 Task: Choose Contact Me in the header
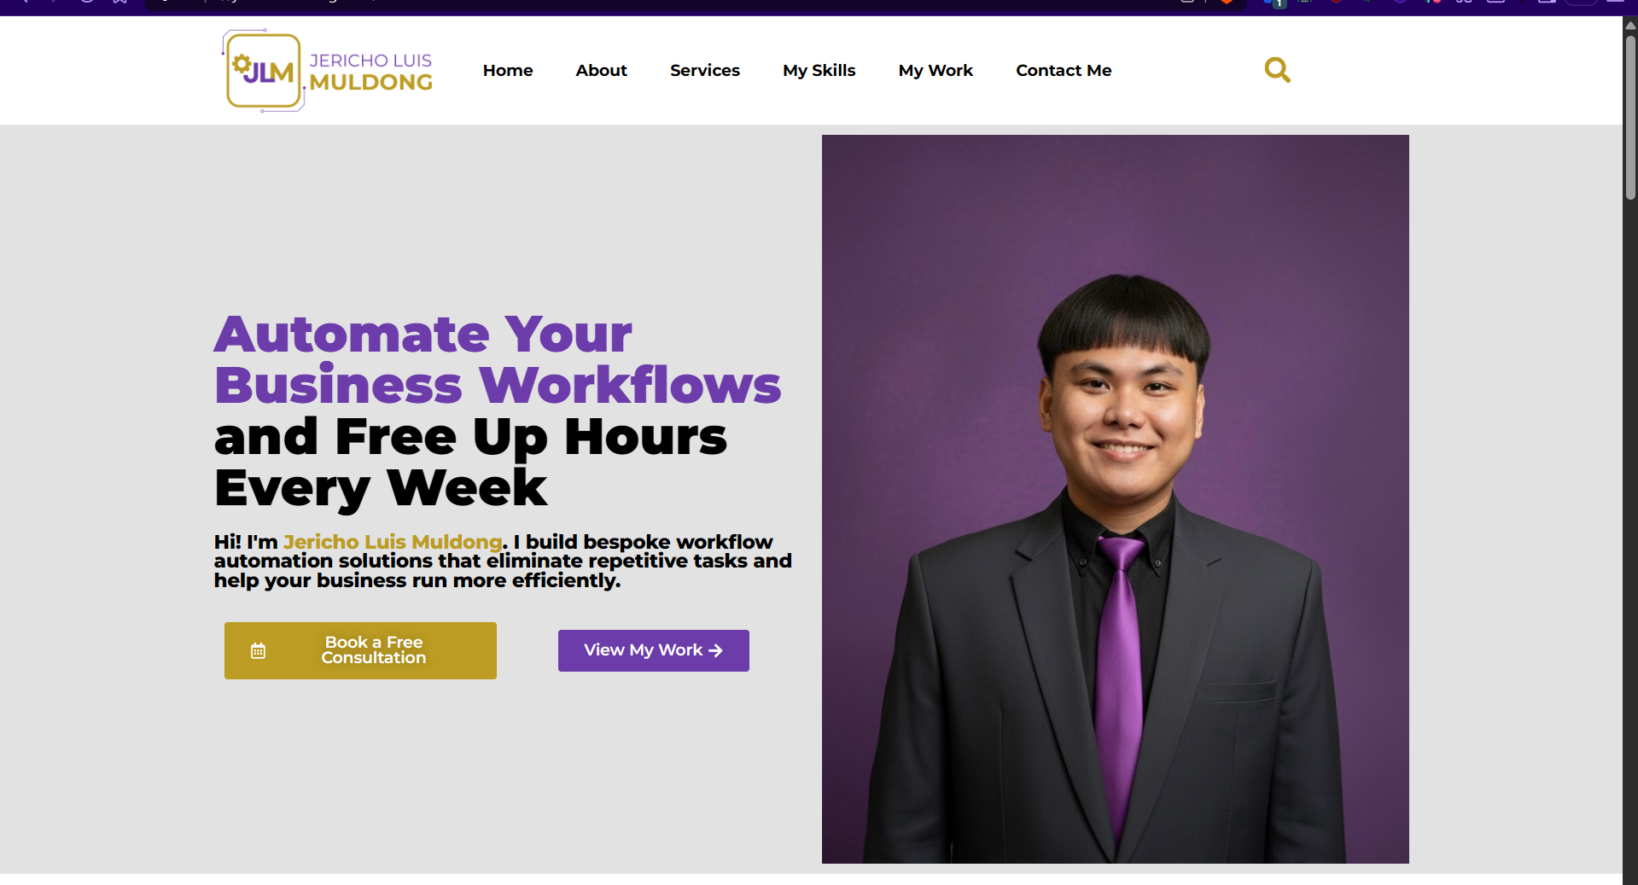(1064, 71)
